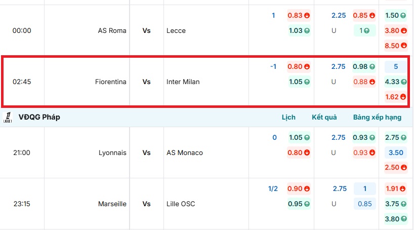Pick the 1.05 handicap odds for Inter Milan

coord(299,82)
